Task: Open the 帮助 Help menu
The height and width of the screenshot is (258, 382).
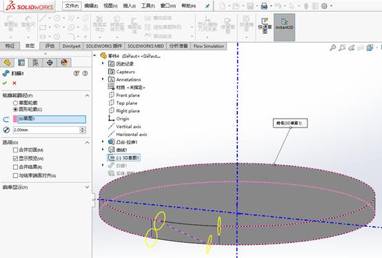Action: tap(189, 6)
